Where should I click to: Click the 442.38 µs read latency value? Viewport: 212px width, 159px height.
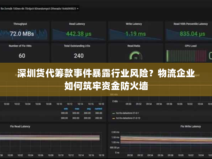[x=79, y=34]
